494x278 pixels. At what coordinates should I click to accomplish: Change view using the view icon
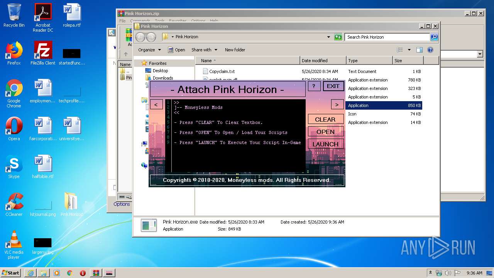[400, 50]
